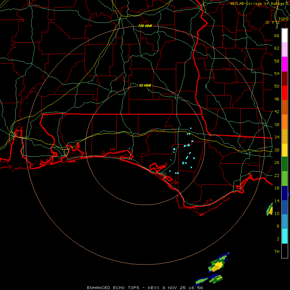
Task: Click the 54 value on the legend
Action: [x=277, y=73]
